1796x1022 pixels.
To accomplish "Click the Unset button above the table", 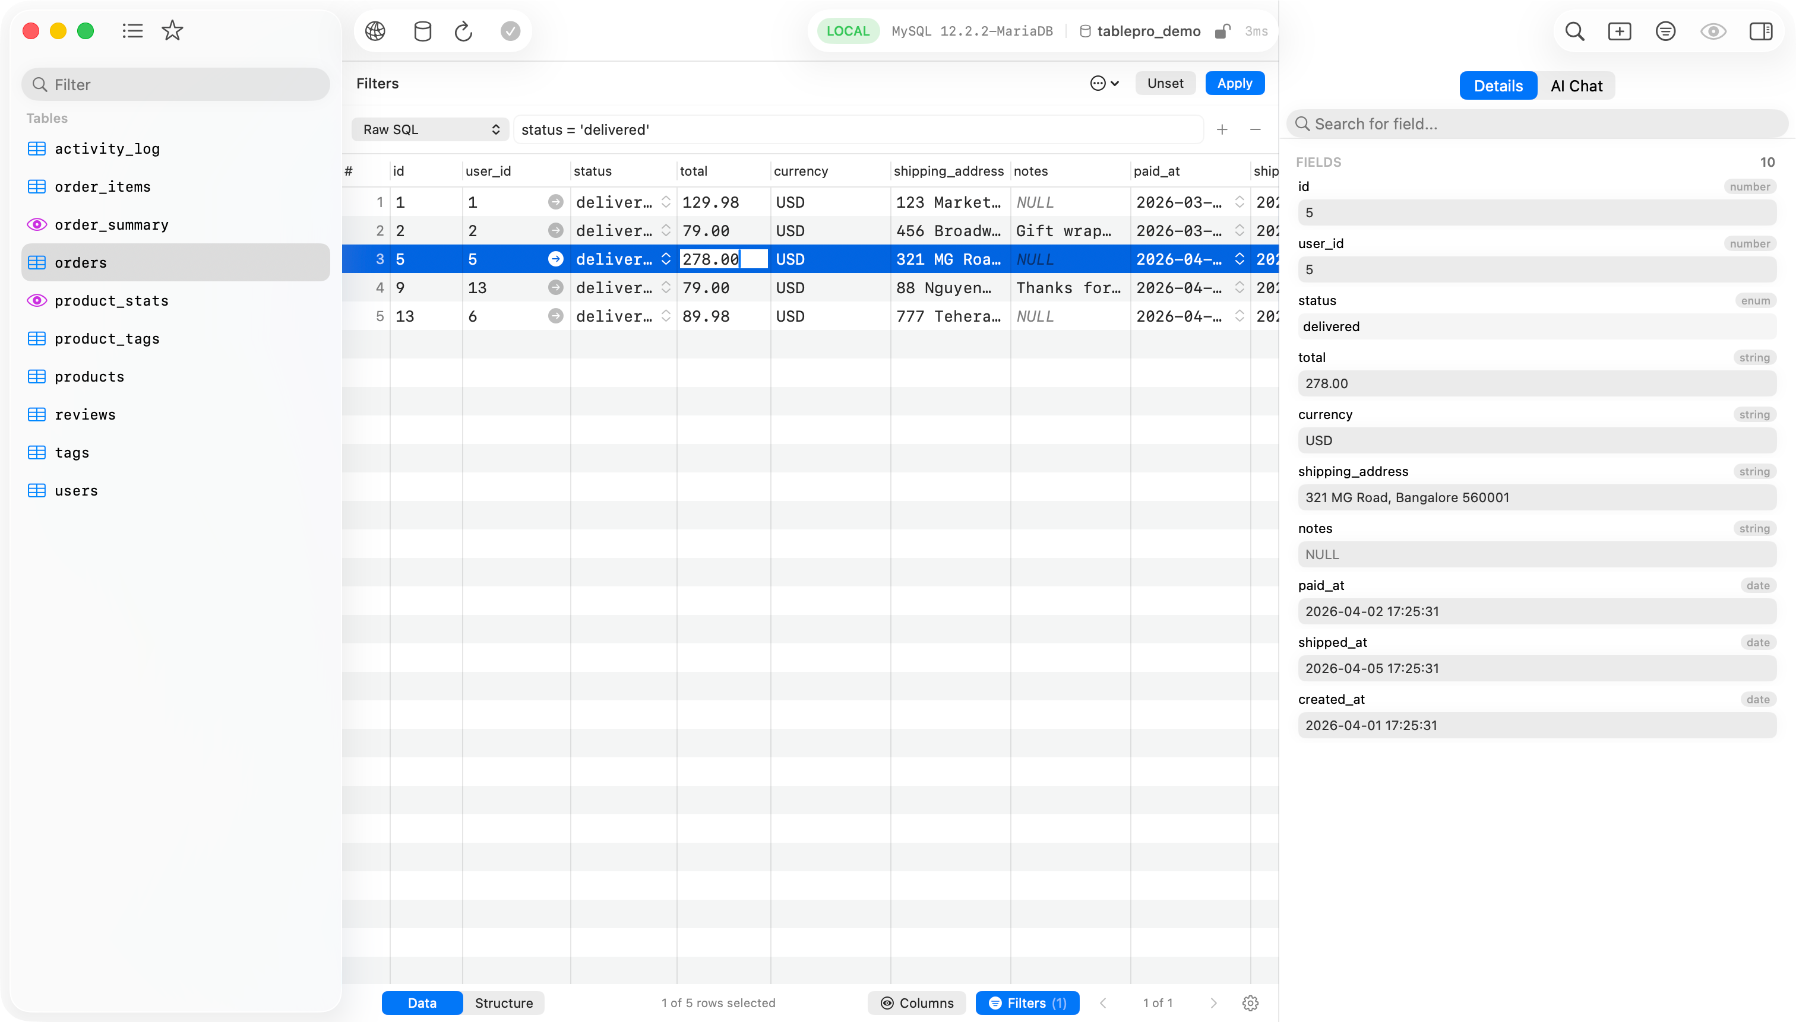I will coord(1164,83).
